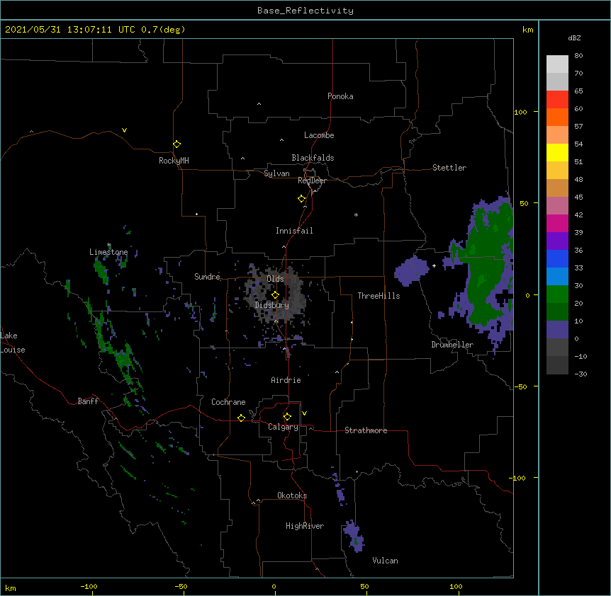
Task: Click the Cochrane city label
Action: (228, 402)
